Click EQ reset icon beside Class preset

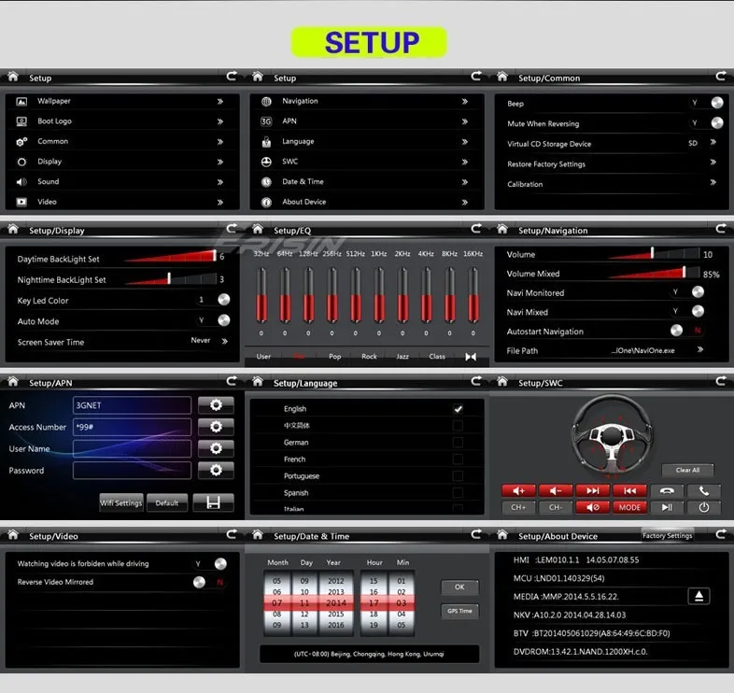point(471,357)
